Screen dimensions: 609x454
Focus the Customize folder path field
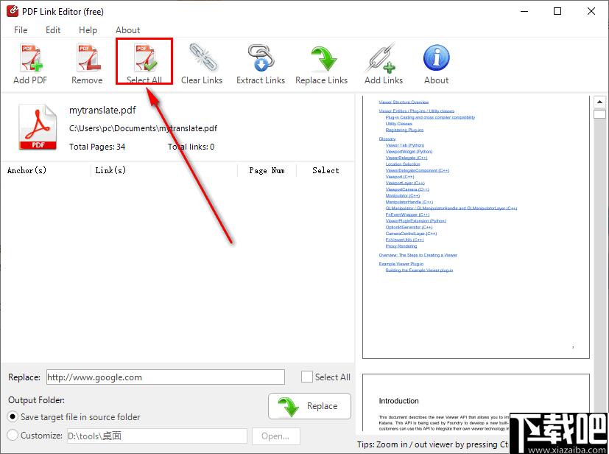tap(157, 436)
